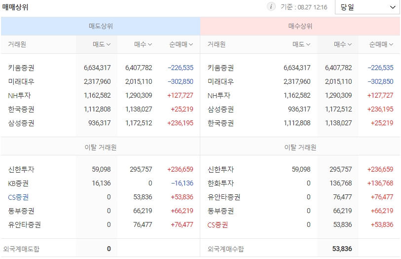Select the 매도상위 header tab
This screenshot has height=259, width=401.
101,26
